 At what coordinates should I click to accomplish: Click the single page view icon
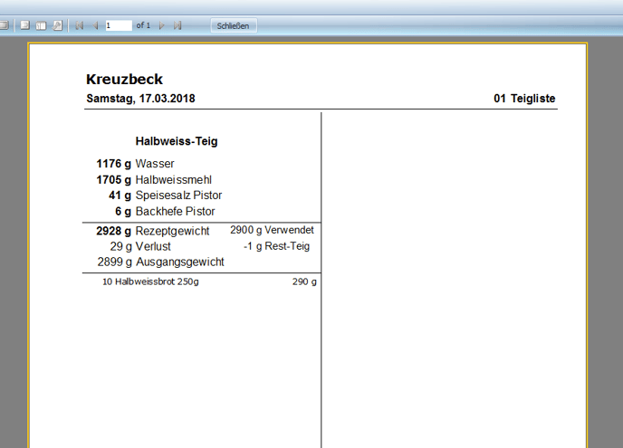(25, 25)
